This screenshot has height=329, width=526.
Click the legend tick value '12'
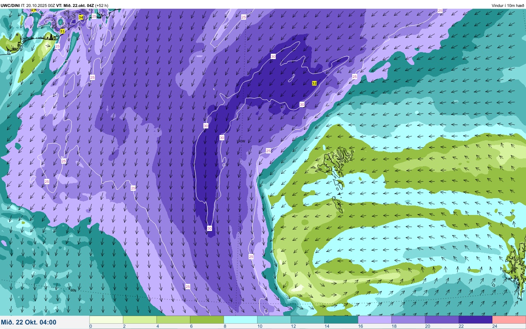point(293,326)
